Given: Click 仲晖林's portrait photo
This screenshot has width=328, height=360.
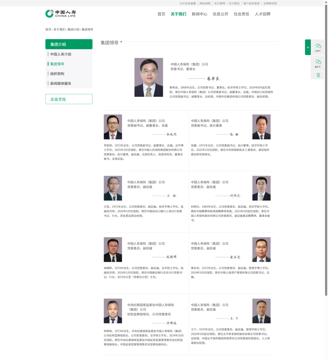Looking at the screenshot, I should (113, 311).
